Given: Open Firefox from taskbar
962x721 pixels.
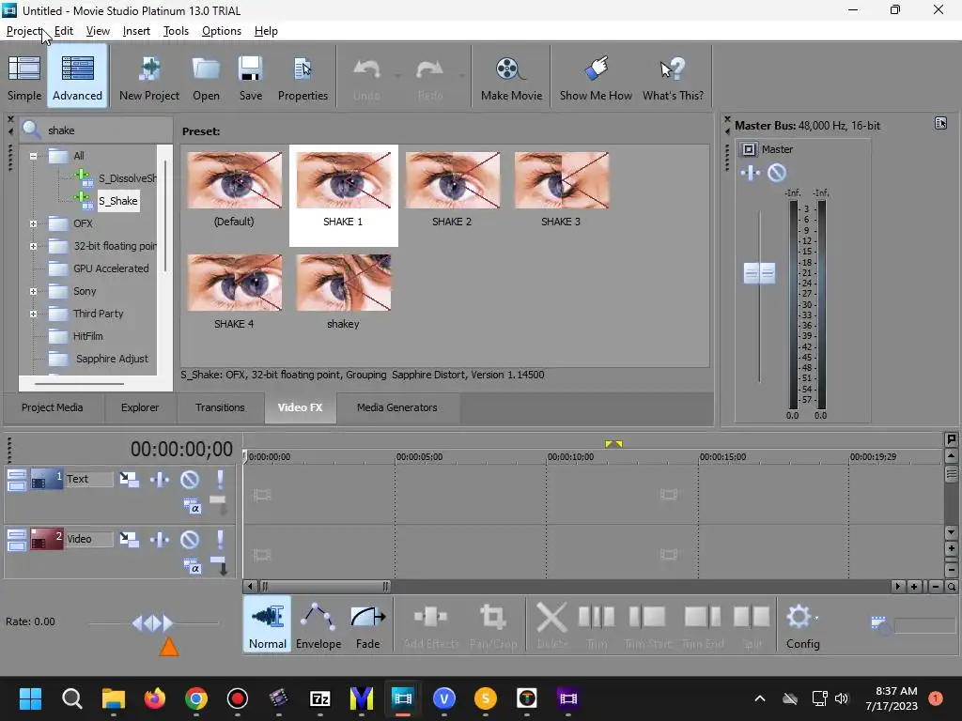Looking at the screenshot, I should click(155, 698).
